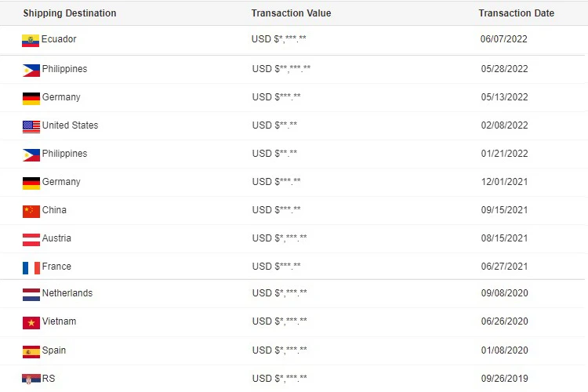Click the flag next to RS
The height and width of the screenshot is (392, 588).
click(x=31, y=379)
